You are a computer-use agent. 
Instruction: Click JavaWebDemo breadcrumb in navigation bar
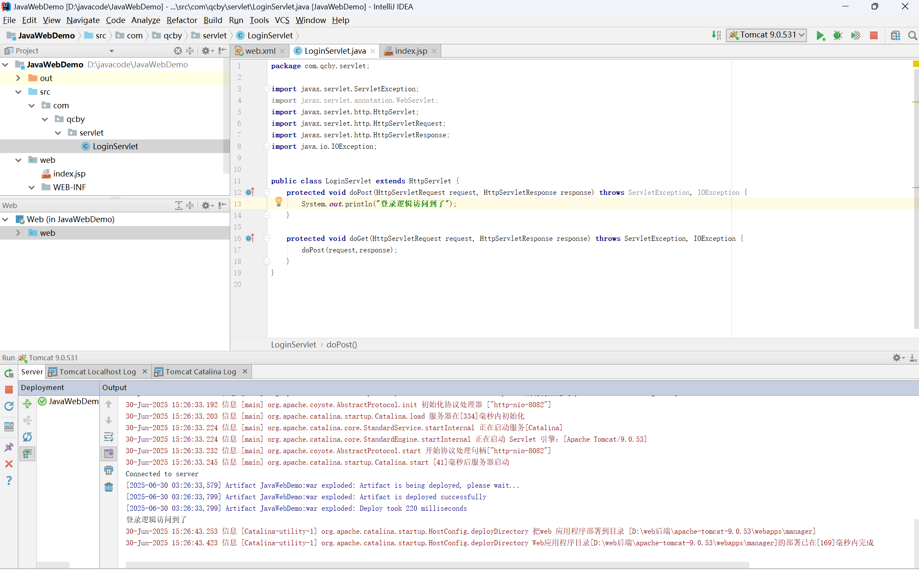coord(41,35)
